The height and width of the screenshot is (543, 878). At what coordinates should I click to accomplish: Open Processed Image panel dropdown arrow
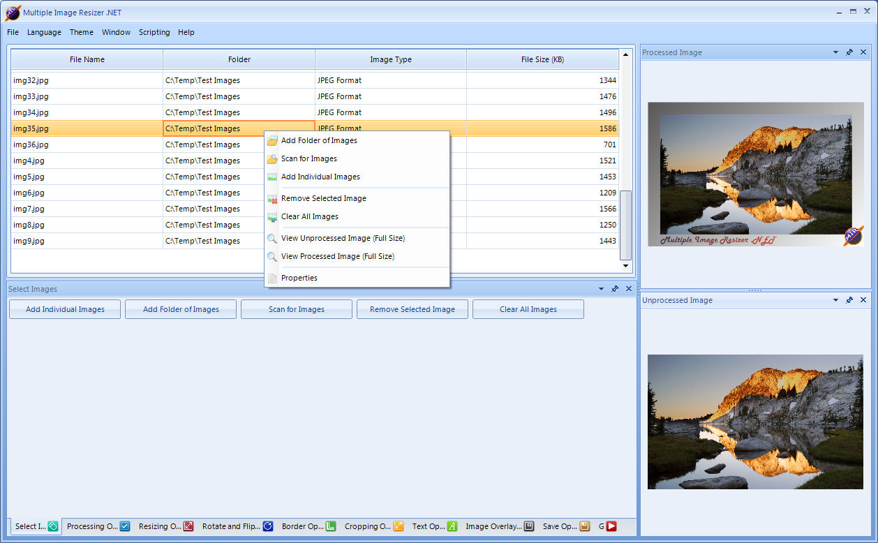835,52
